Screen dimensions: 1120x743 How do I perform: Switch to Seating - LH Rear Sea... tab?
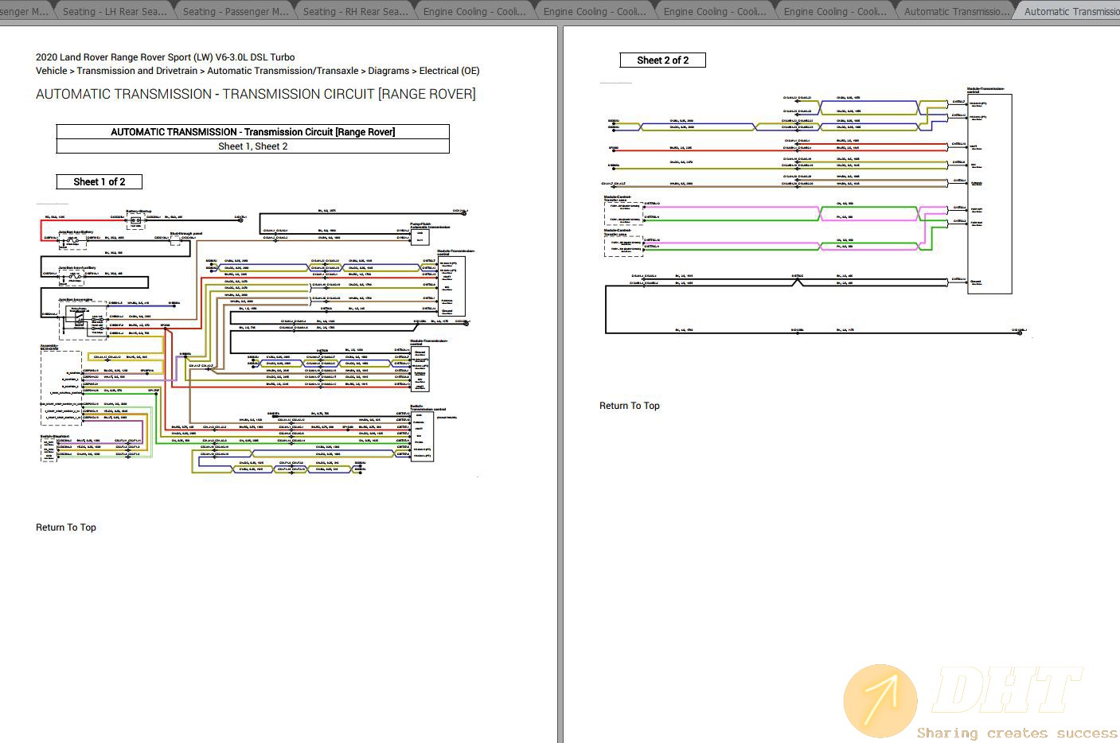114,11
